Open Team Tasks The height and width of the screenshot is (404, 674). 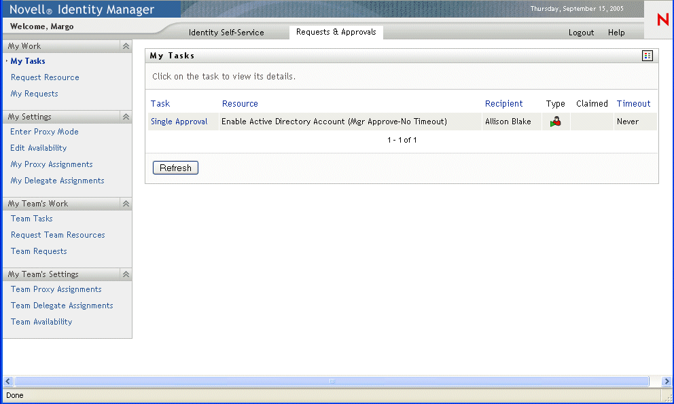32,219
